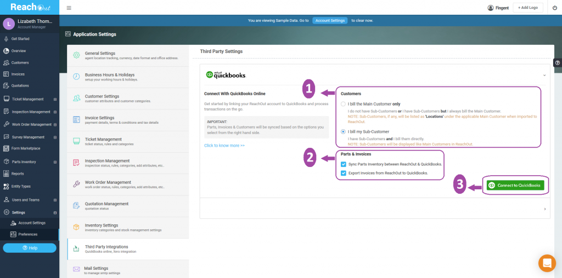
Task: Click the Quotations sidebar icon
Action: (x=6, y=86)
